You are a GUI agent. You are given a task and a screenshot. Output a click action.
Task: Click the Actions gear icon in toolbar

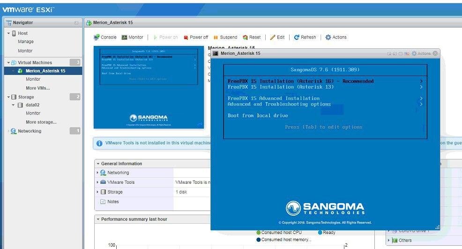coord(328,37)
